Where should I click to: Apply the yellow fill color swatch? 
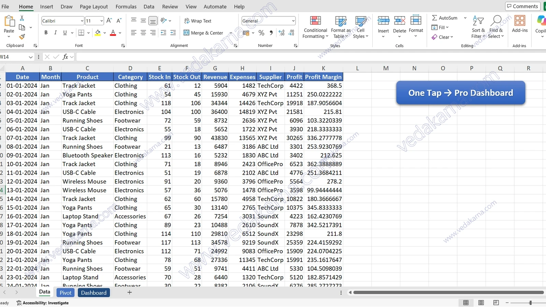click(x=98, y=33)
